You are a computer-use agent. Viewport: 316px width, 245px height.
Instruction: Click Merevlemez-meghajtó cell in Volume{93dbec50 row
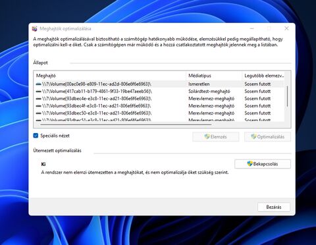[211, 113]
